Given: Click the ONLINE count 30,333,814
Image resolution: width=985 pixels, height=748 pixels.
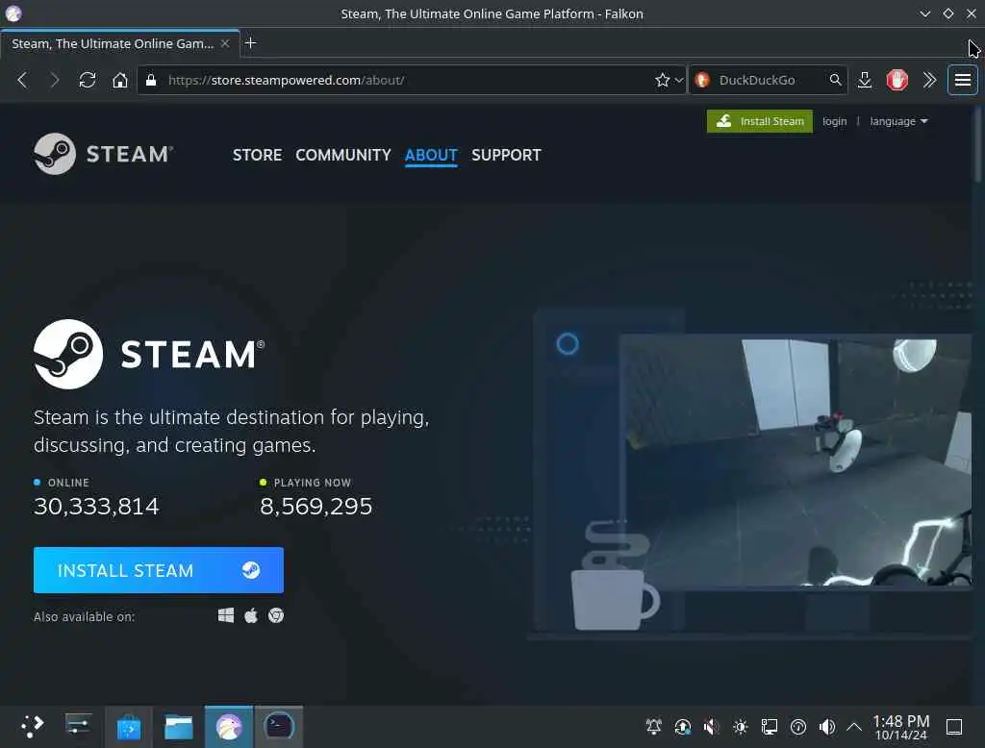Looking at the screenshot, I should [96, 507].
